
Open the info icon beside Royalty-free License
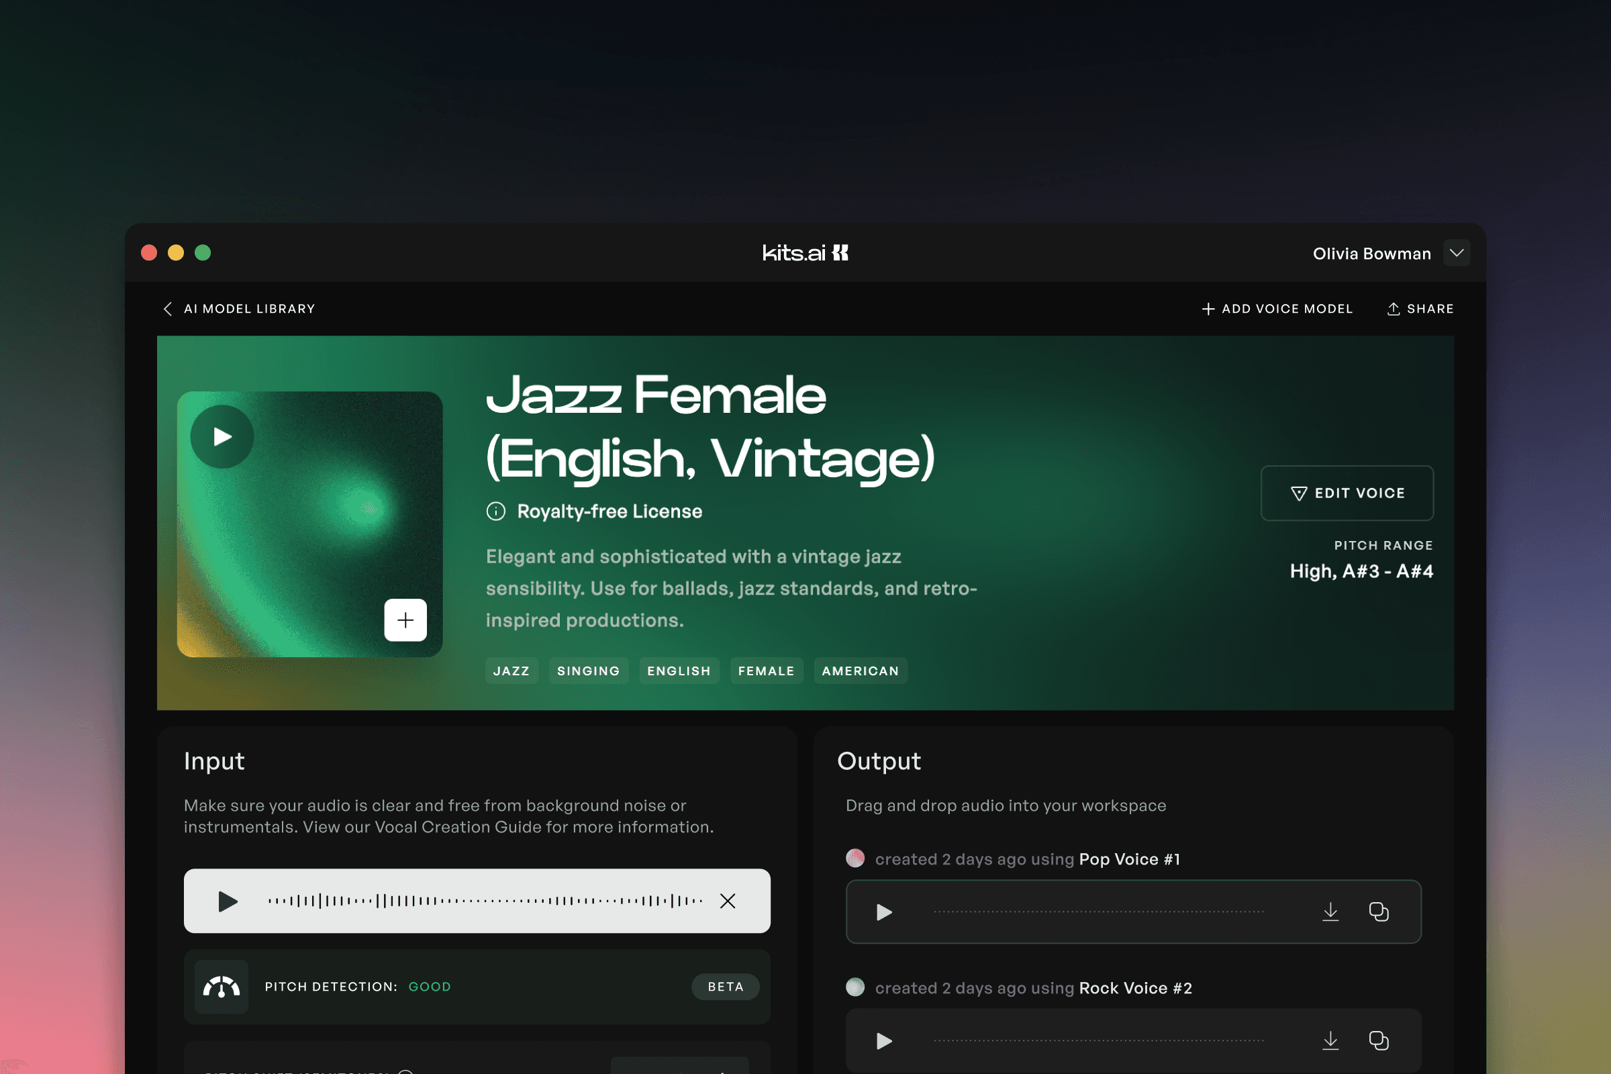coord(496,511)
